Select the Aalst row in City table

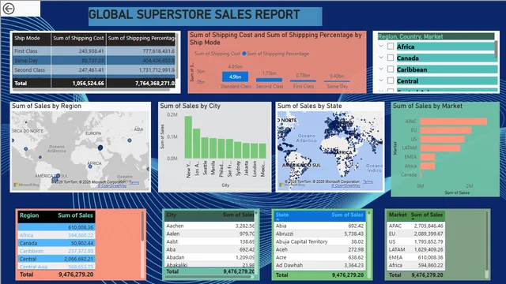pyautogui.click(x=210, y=241)
